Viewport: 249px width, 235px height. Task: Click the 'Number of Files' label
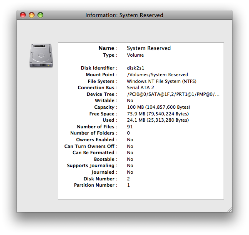tap(96, 127)
